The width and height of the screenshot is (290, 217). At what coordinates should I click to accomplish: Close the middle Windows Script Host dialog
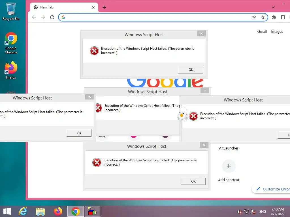tap(205, 91)
